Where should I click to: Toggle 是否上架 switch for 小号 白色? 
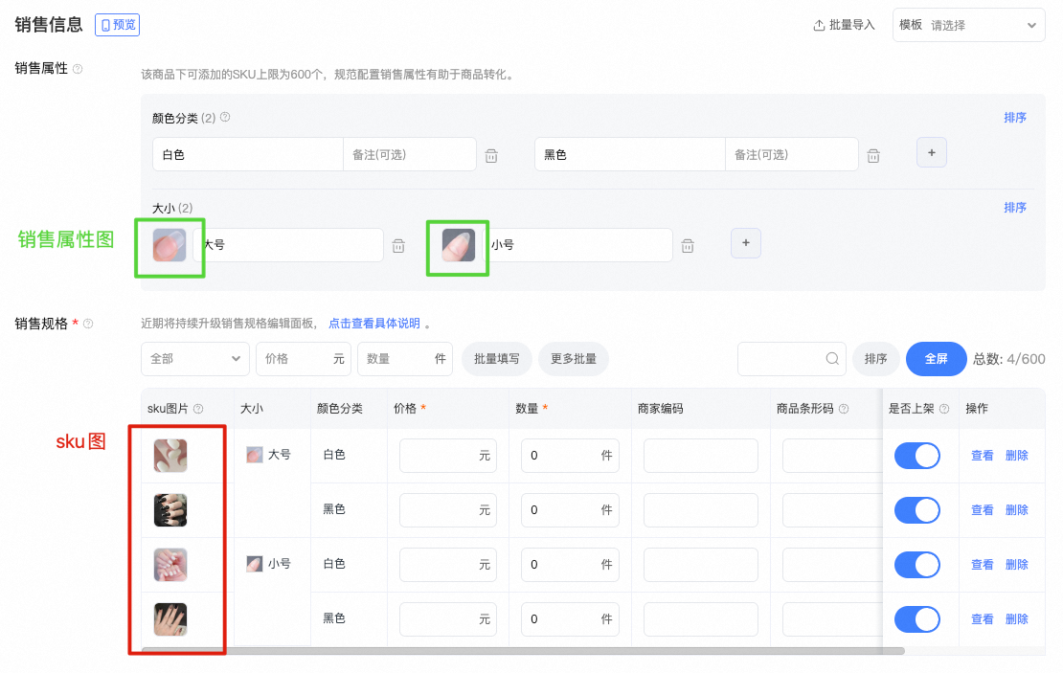(917, 565)
